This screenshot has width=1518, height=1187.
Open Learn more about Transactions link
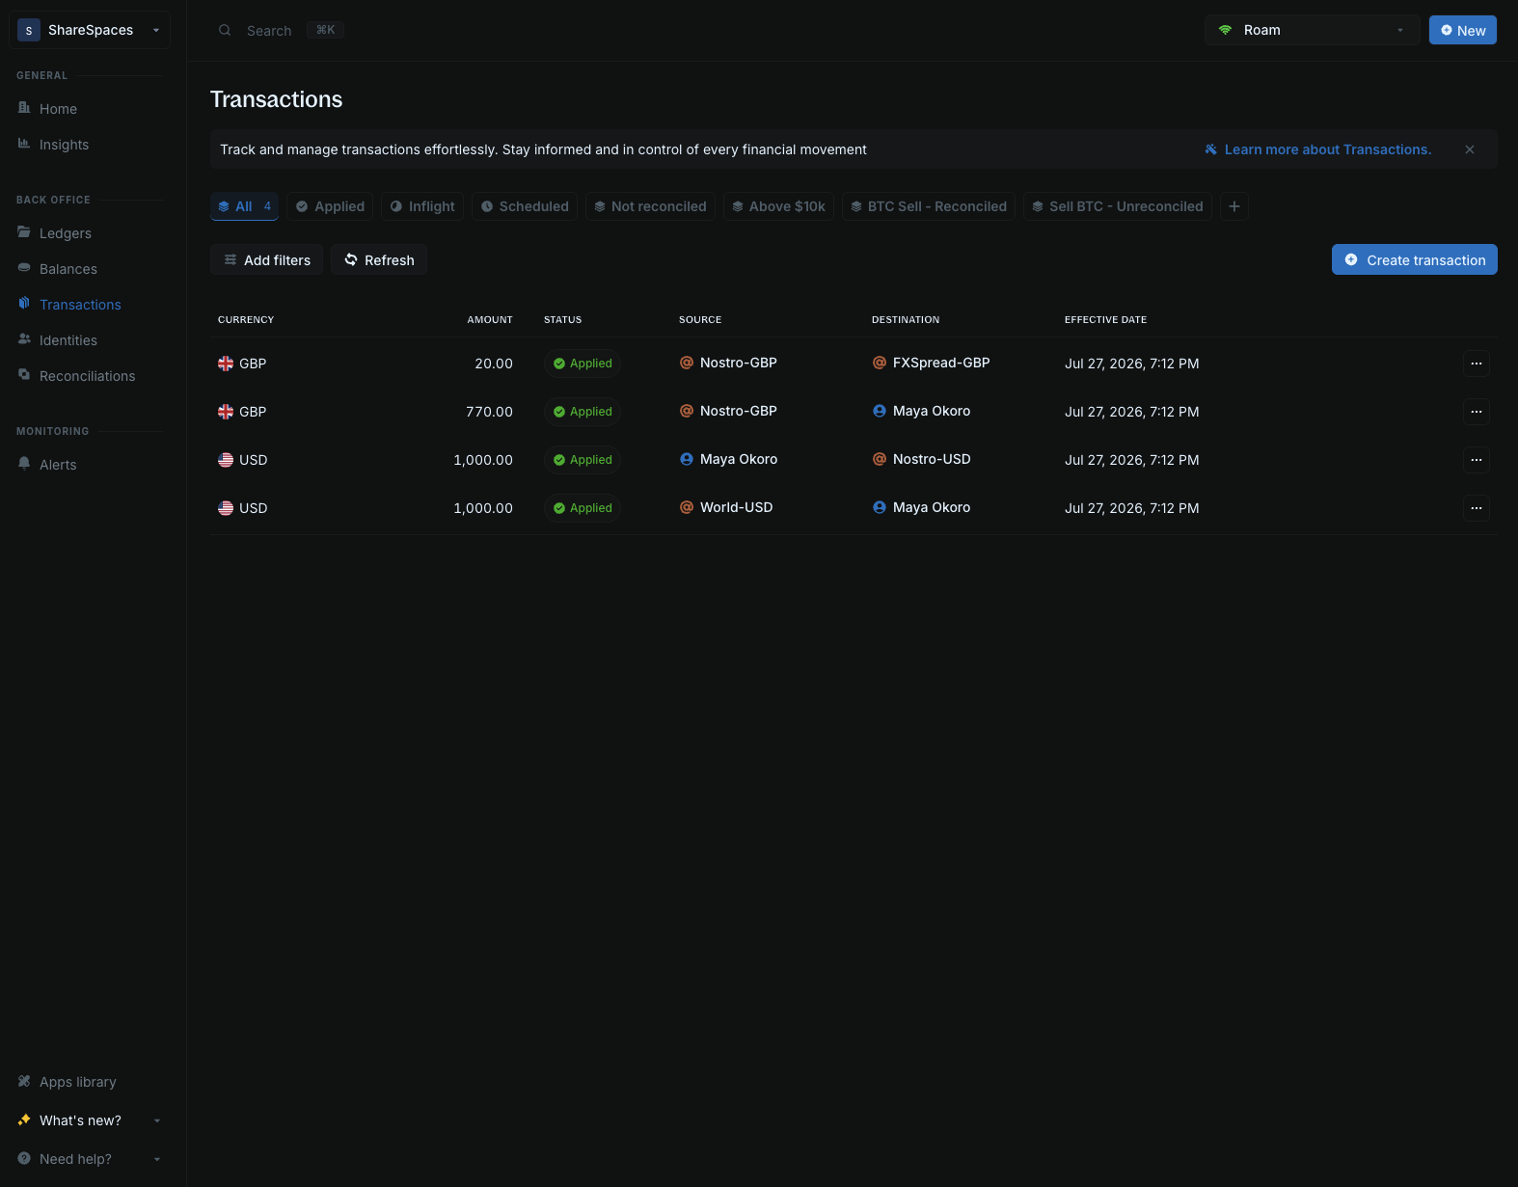click(1318, 149)
